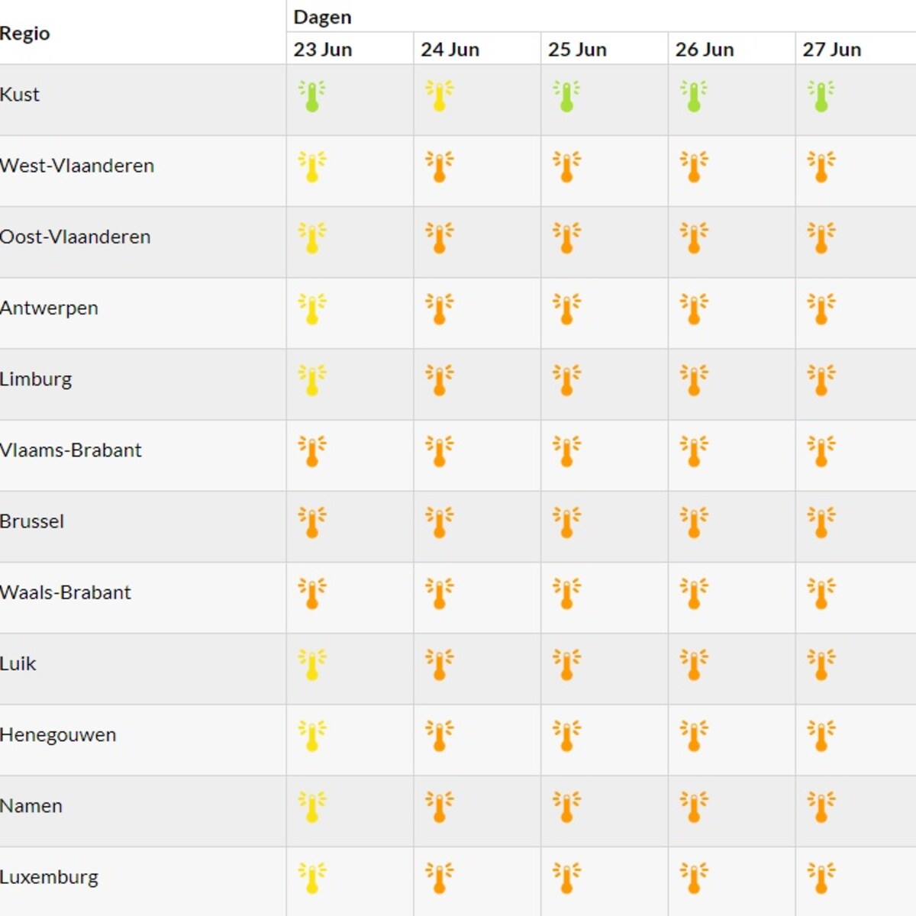The width and height of the screenshot is (916, 916).
Task: Click the 27 Jun column header
Action: [x=831, y=50]
